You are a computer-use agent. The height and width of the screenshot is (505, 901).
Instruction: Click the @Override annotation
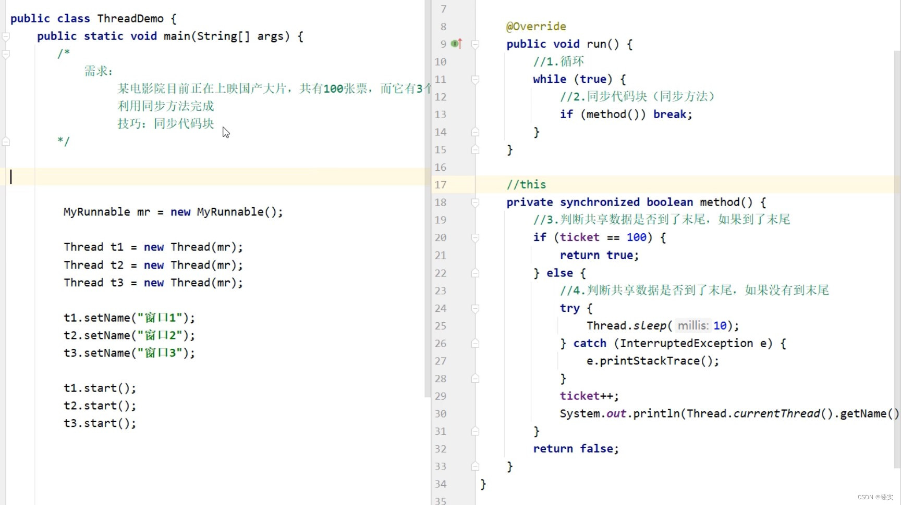tap(536, 27)
